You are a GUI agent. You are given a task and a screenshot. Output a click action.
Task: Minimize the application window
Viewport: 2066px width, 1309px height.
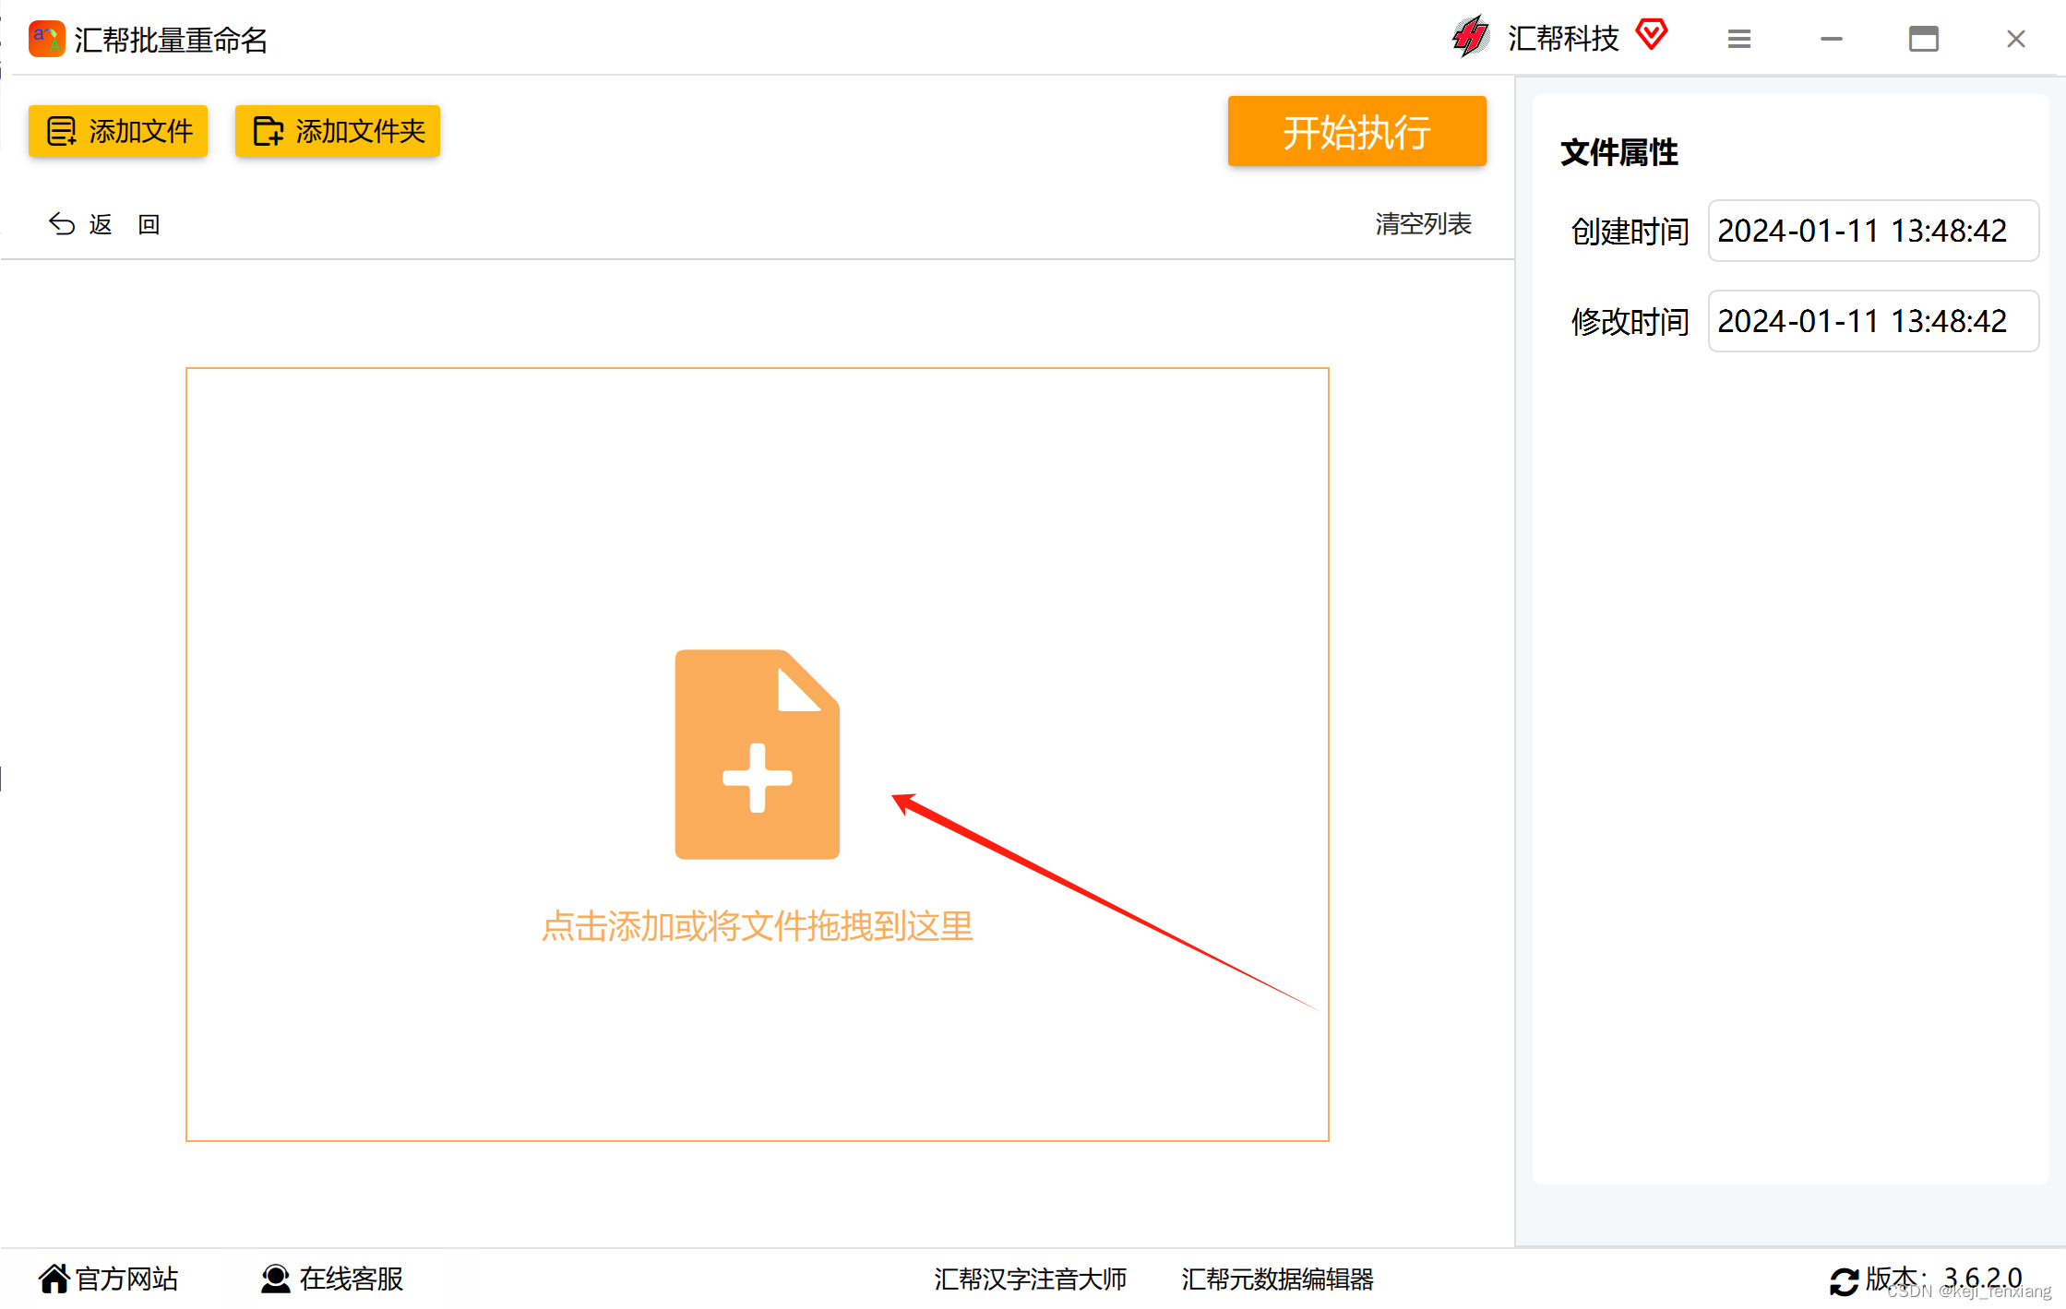pyautogui.click(x=1832, y=39)
